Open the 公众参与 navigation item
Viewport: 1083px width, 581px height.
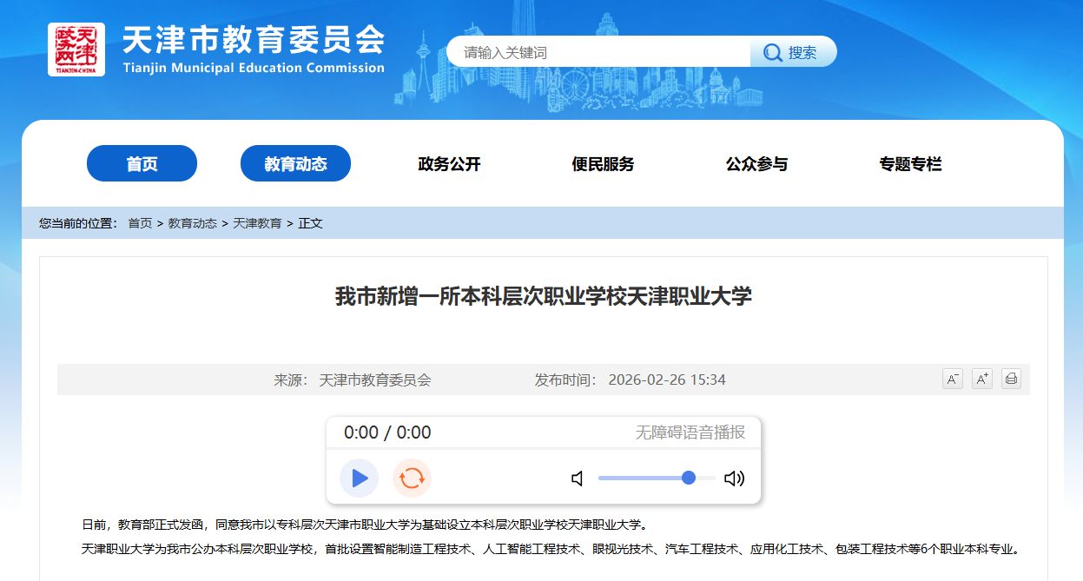pos(756,164)
